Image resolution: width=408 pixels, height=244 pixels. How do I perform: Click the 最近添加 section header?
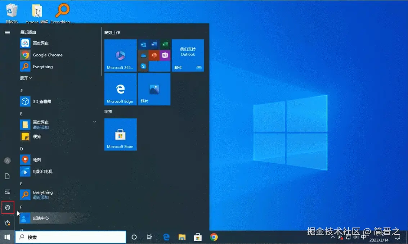(28, 32)
